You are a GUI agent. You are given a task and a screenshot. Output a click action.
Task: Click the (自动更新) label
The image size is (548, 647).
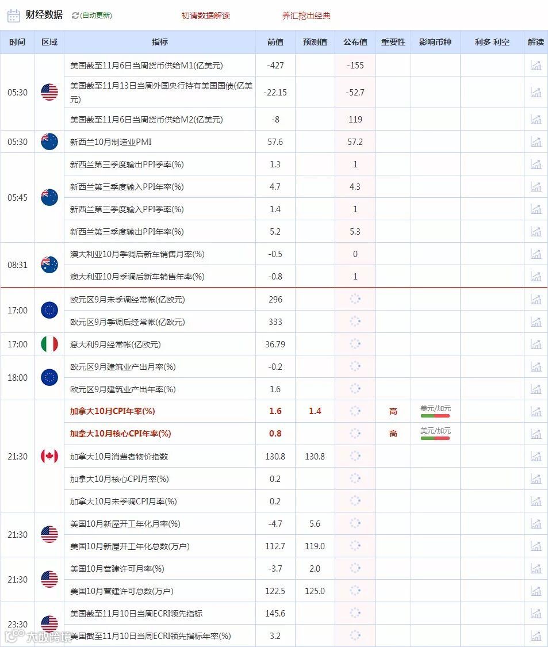click(x=95, y=16)
